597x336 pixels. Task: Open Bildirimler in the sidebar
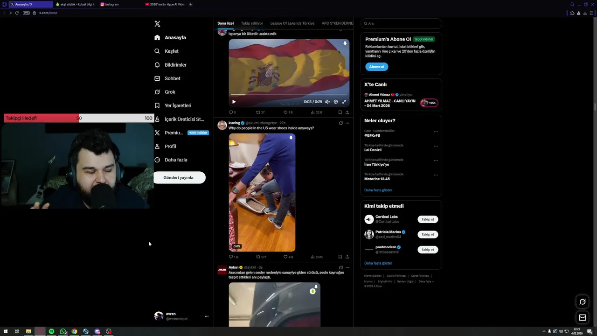(170, 65)
